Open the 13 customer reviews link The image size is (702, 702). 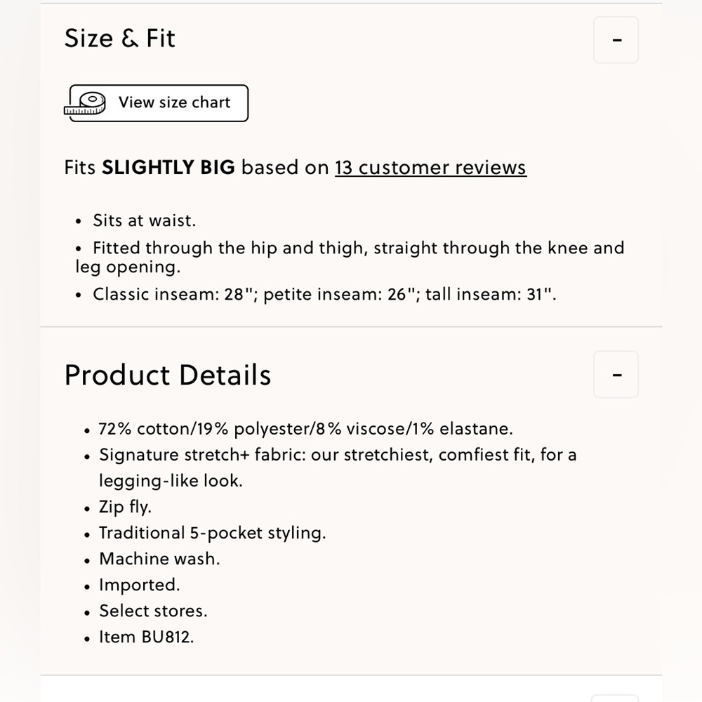coord(431,168)
